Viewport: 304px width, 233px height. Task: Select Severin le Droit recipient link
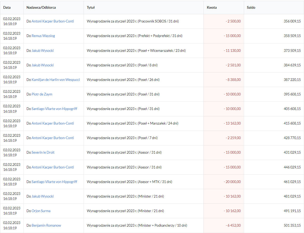(43, 152)
